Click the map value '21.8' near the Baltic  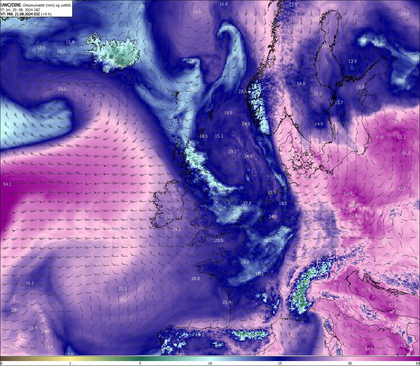coord(360,87)
